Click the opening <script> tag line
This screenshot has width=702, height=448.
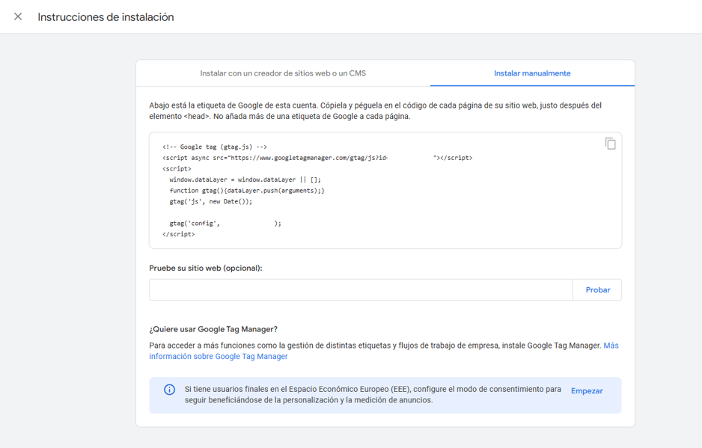coord(177,169)
